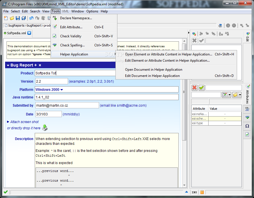The height and width of the screenshot is (198, 254).
Task: Click the gray checkmark button in Edit panel
Action: tap(202, 40)
